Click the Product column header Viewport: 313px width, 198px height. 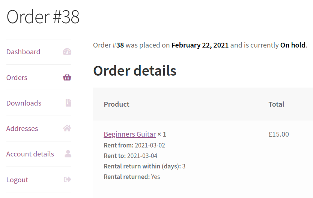[116, 104]
